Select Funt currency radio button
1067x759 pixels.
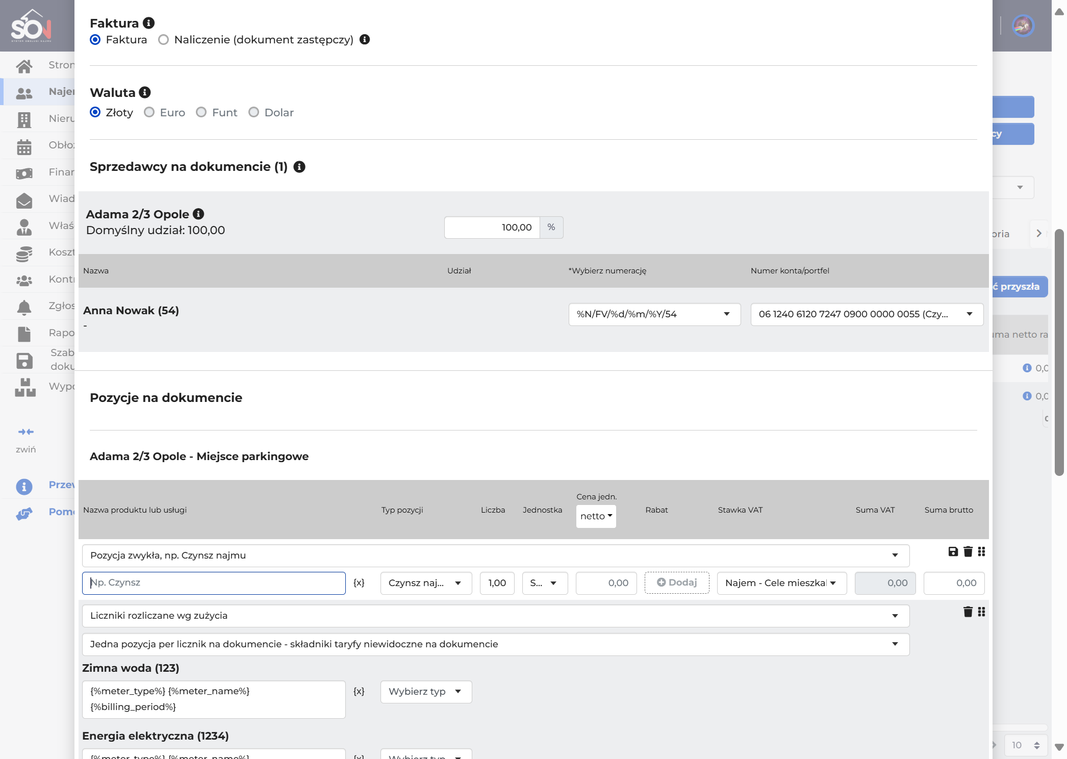201,112
